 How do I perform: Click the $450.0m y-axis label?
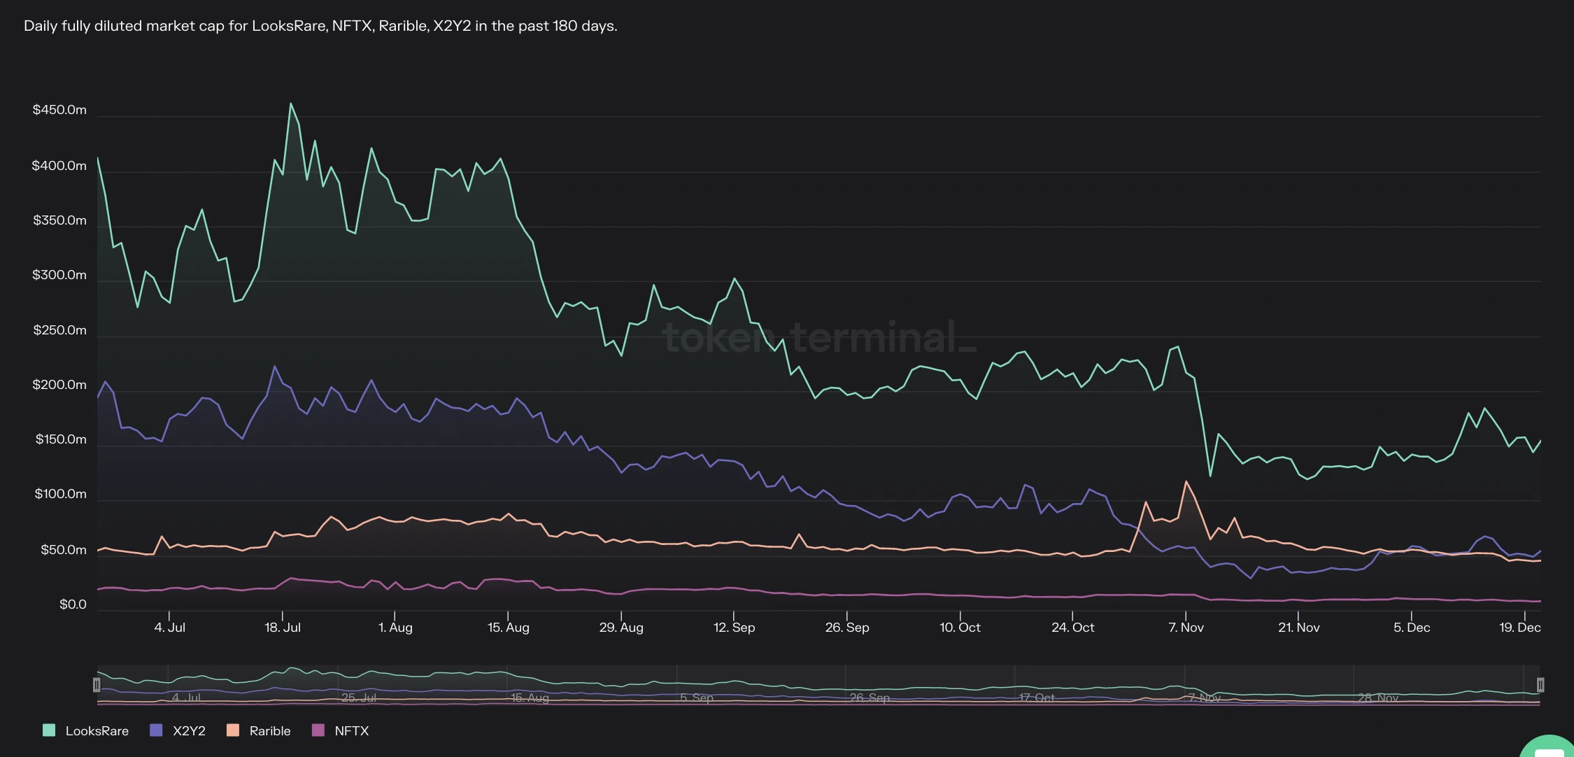tap(59, 110)
